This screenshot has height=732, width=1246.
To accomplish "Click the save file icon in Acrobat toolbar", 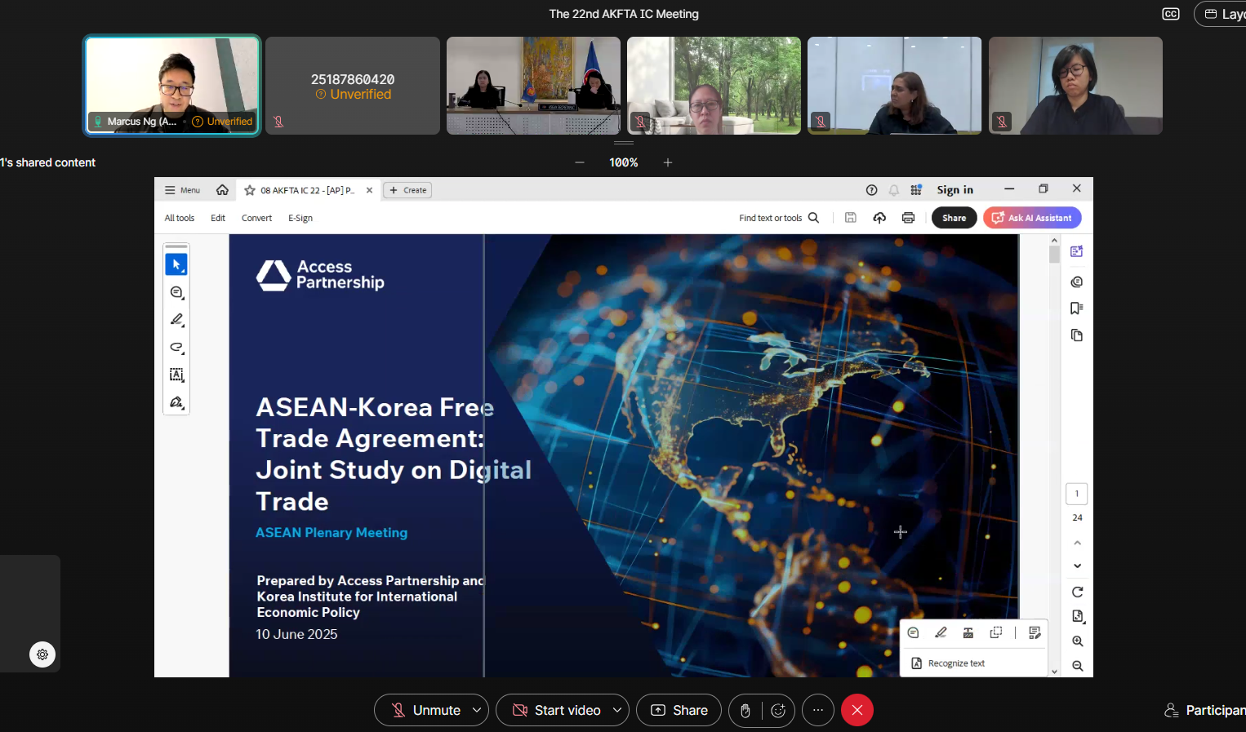I will 850,218.
